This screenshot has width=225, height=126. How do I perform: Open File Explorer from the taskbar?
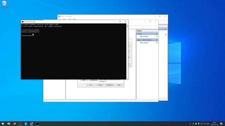click(x=9, y=124)
